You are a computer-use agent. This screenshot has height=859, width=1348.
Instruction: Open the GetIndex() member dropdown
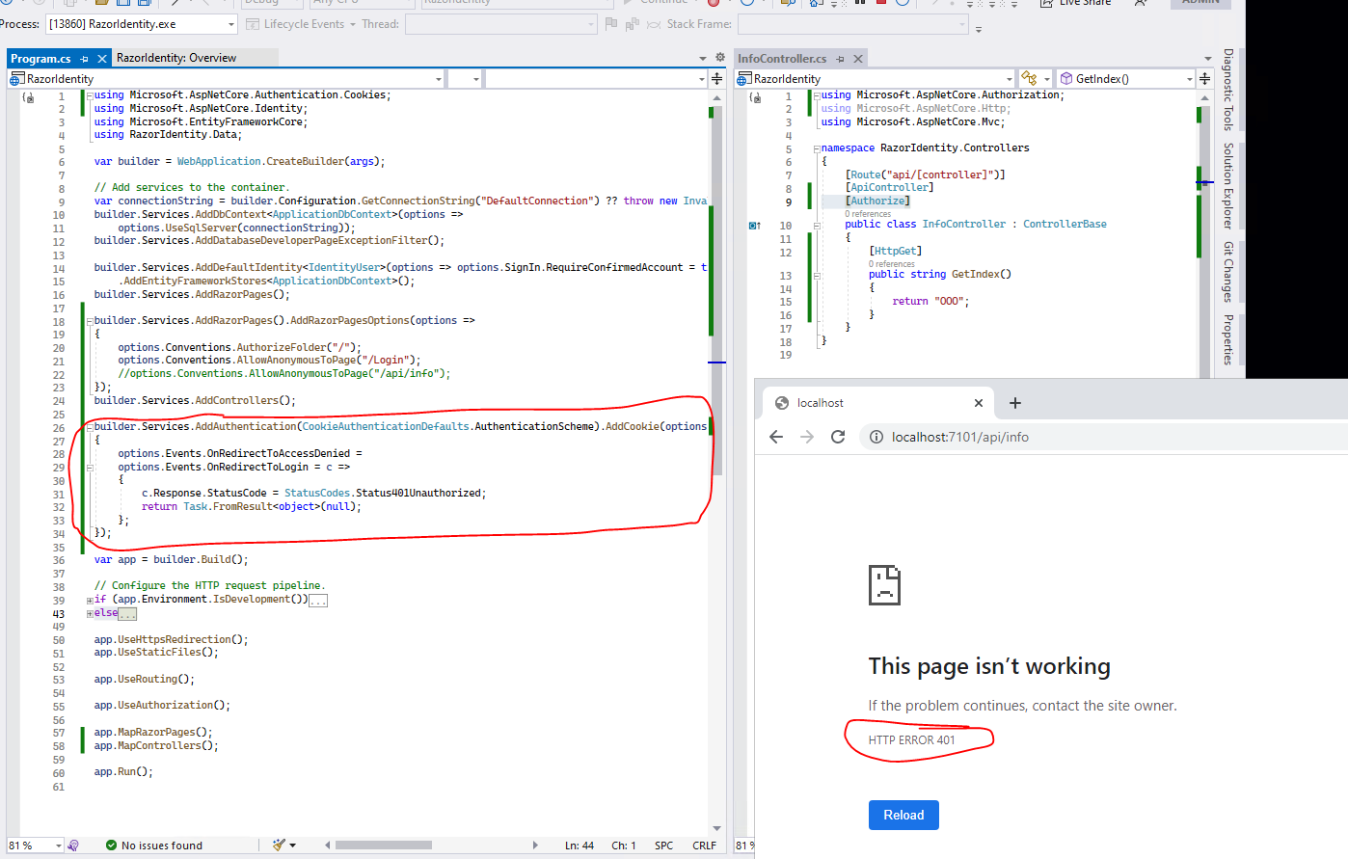coord(1126,78)
